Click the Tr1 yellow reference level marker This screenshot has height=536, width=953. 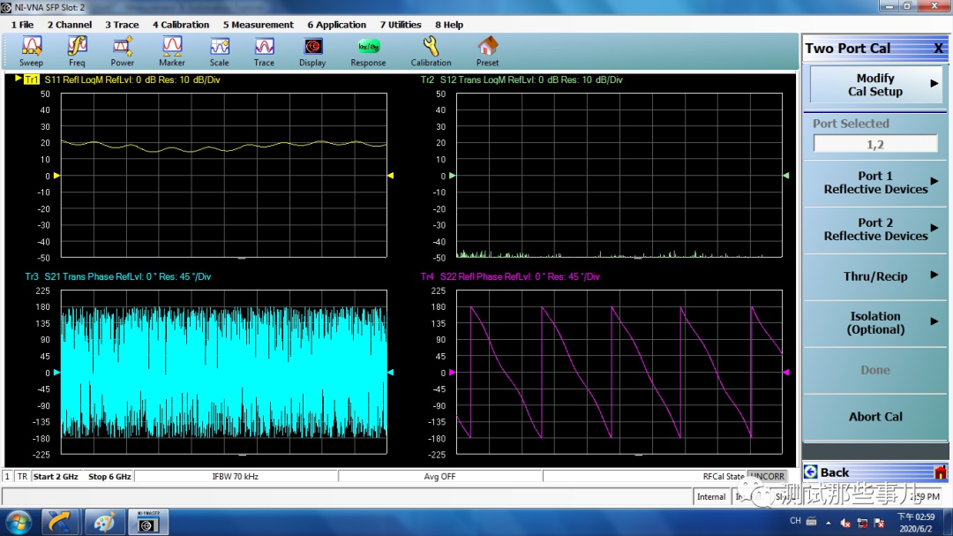[56, 175]
